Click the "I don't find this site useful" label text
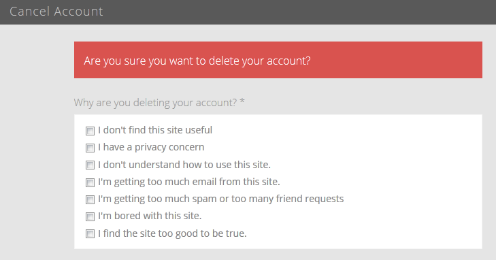Image resolution: width=496 pixels, height=260 pixels. (155, 130)
